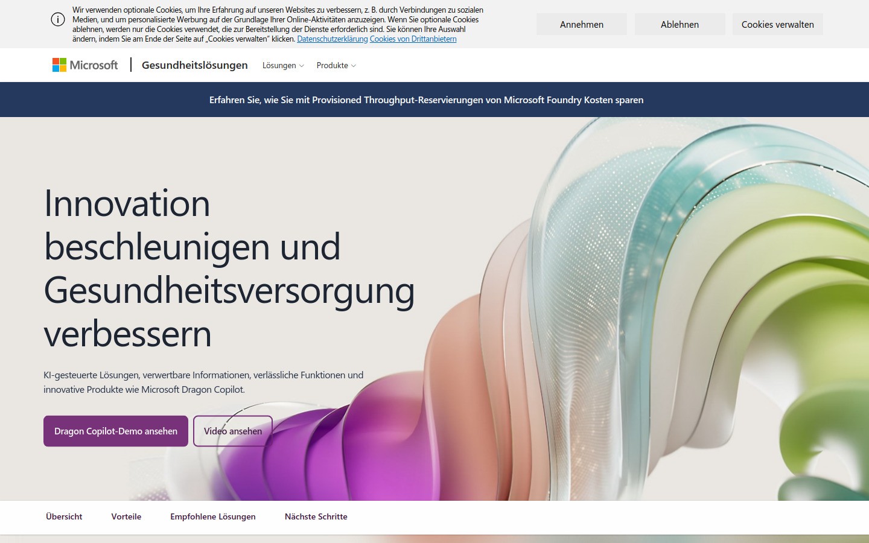Switch to the Übersicht section tab
The height and width of the screenshot is (543, 869).
pyautogui.click(x=63, y=516)
